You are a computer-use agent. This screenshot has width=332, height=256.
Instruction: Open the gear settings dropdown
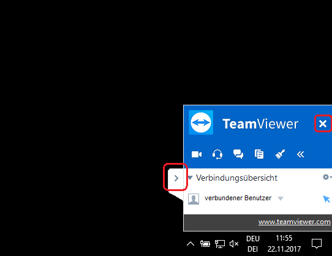point(326,177)
